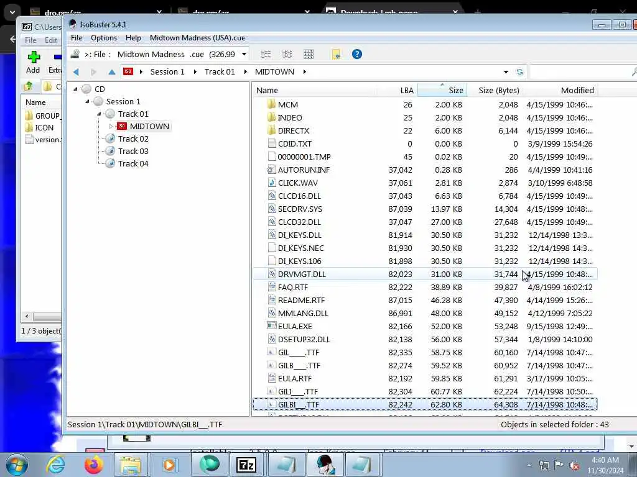Image resolution: width=637 pixels, height=477 pixels.
Task: Select the EULA.RTF file
Action: tap(294, 378)
